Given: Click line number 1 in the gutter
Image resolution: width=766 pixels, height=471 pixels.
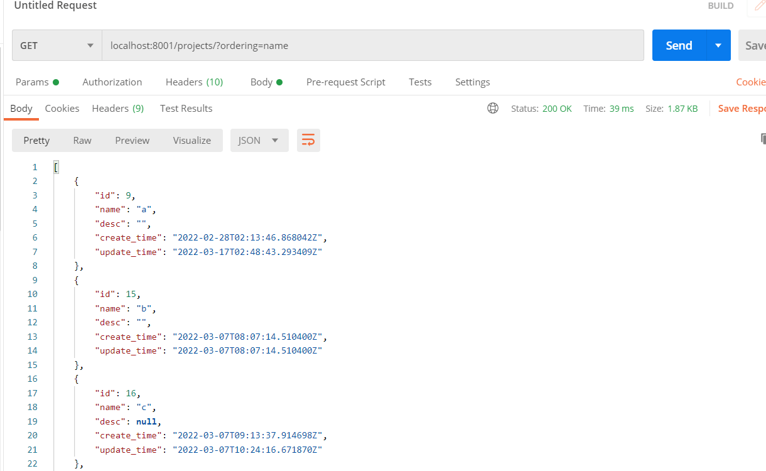Looking at the screenshot, I should (x=35, y=167).
